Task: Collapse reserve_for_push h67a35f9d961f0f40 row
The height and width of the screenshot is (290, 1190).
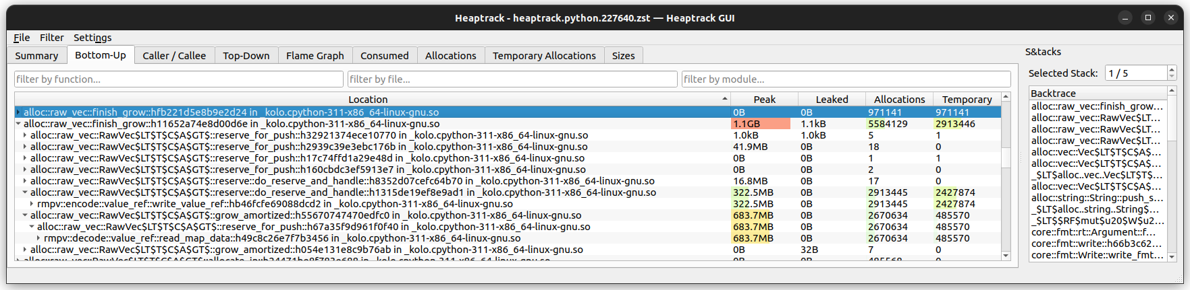Action: tap(32, 227)
